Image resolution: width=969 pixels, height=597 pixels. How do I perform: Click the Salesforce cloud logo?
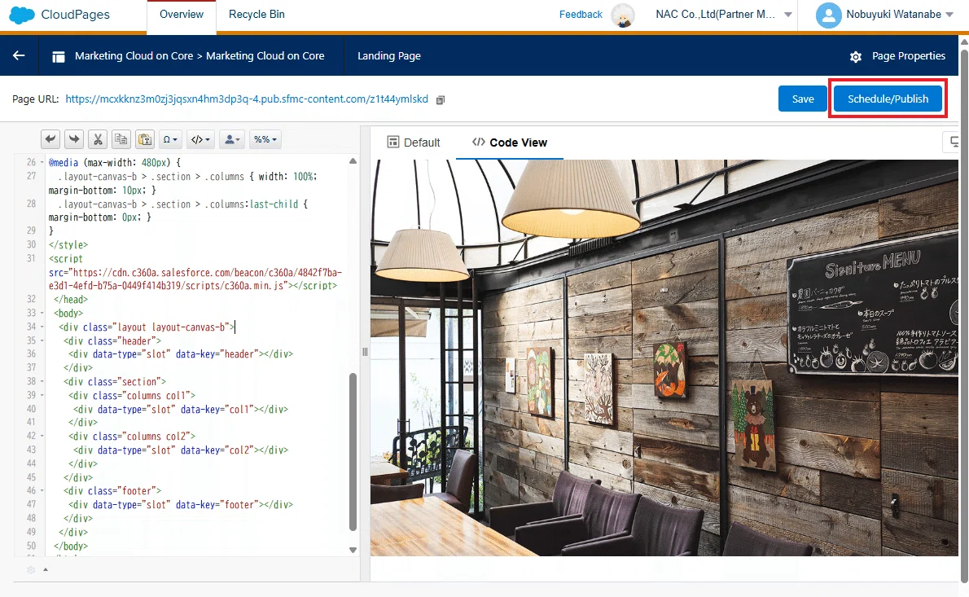pyautogui.click(x=22, y=15)
